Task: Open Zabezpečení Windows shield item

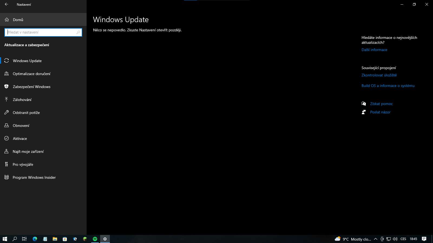Action: tap(31, 87)
